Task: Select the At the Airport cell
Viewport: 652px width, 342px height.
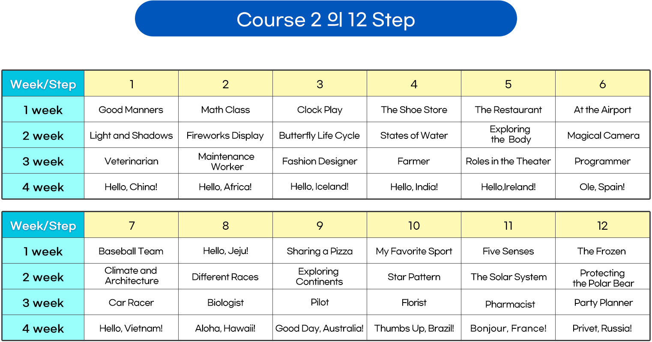Action: pyautogui.click(x=603, y=110)
